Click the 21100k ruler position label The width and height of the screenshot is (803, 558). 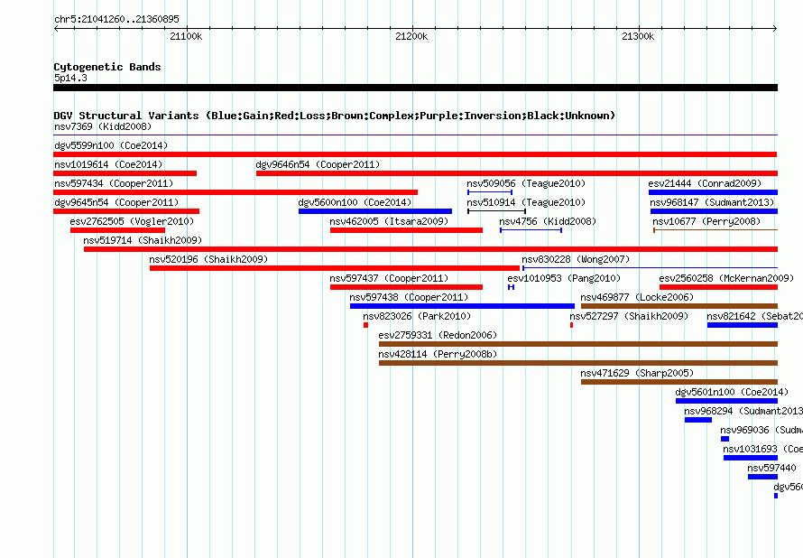point(186,36)
